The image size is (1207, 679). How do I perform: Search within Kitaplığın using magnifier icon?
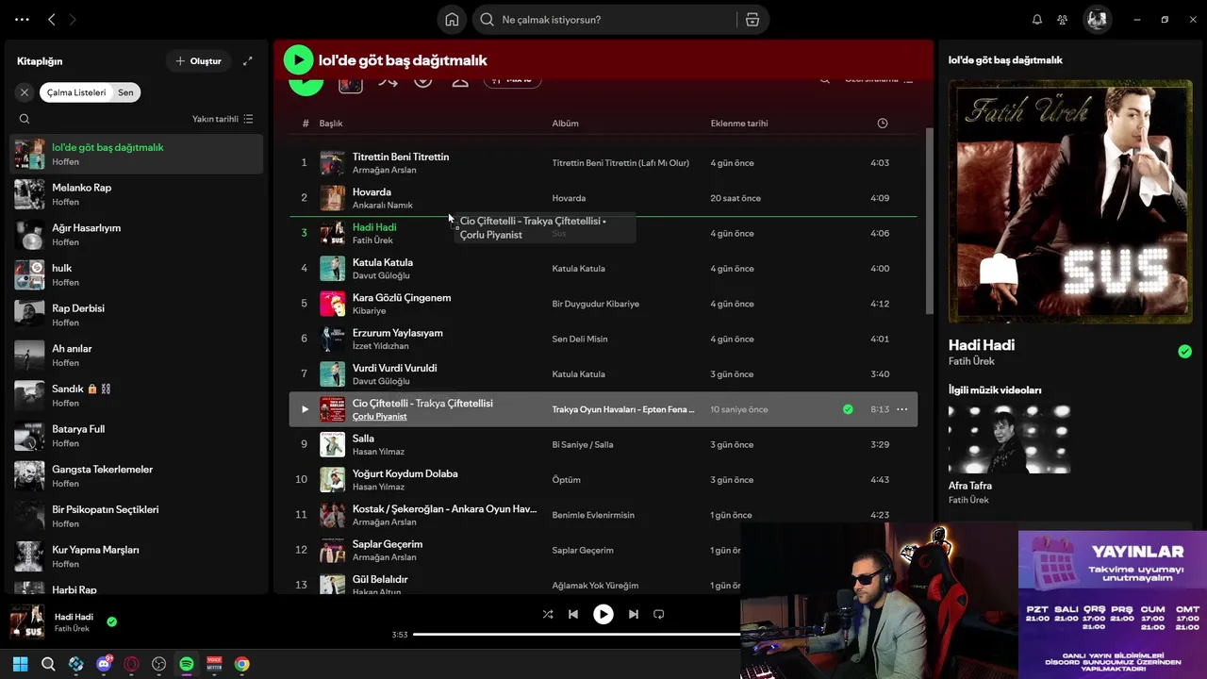[x=25, y=119]
